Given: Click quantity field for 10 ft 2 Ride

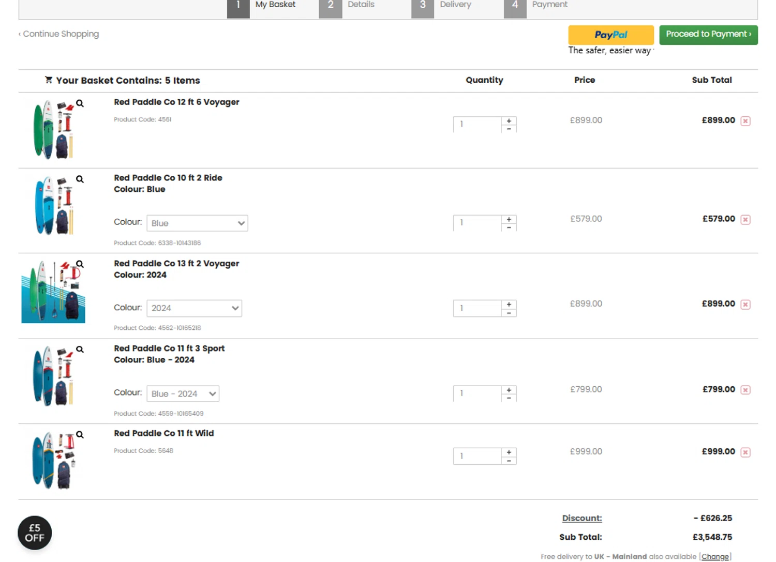Looking at the screenshot, I should pos(477,223).
